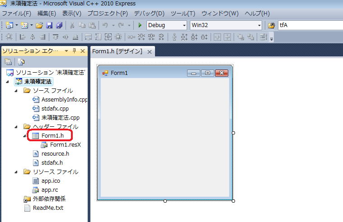Open Solution Explorer window position dropdown

66,51
